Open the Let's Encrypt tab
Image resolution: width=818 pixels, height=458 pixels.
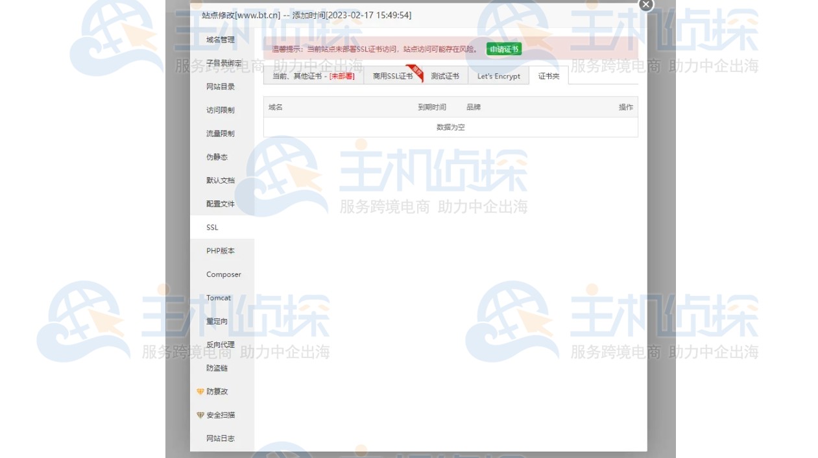(498, 76)
